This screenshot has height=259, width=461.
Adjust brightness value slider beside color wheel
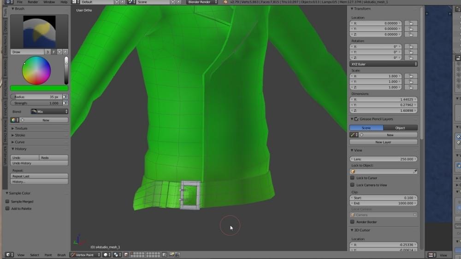[x=66, y=70]
